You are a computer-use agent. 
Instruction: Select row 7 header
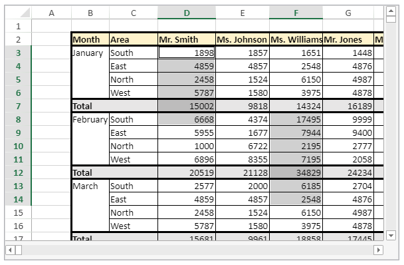click(x=18, y=106)
